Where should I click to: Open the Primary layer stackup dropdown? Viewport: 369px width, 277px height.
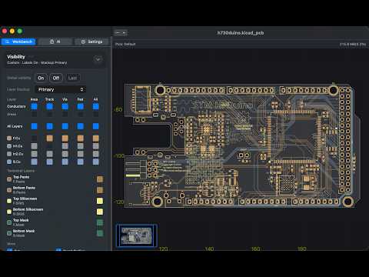(61, 89)
